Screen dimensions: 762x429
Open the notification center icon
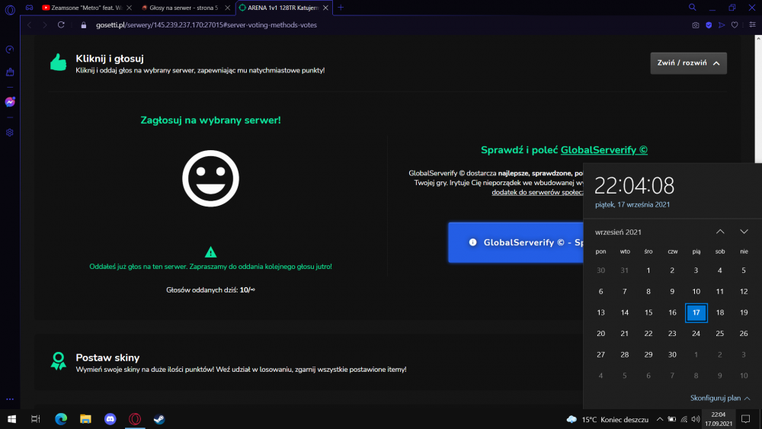tap(746, 419)
